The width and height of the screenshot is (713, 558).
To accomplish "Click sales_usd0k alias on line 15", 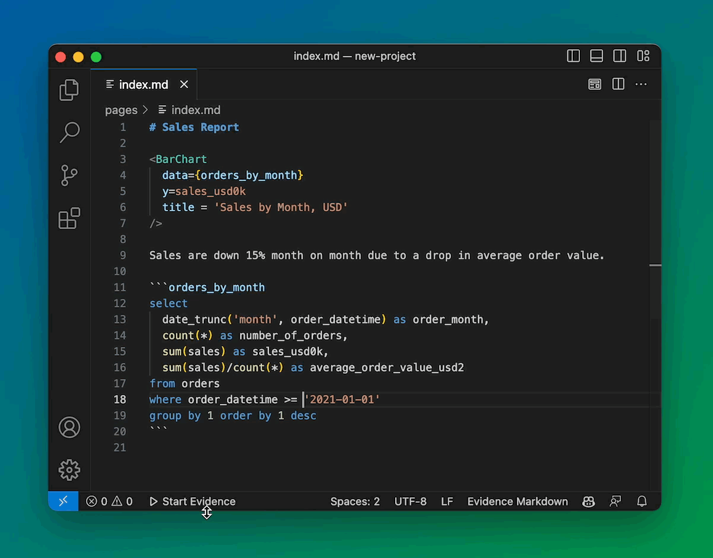I will pos(288,352).
